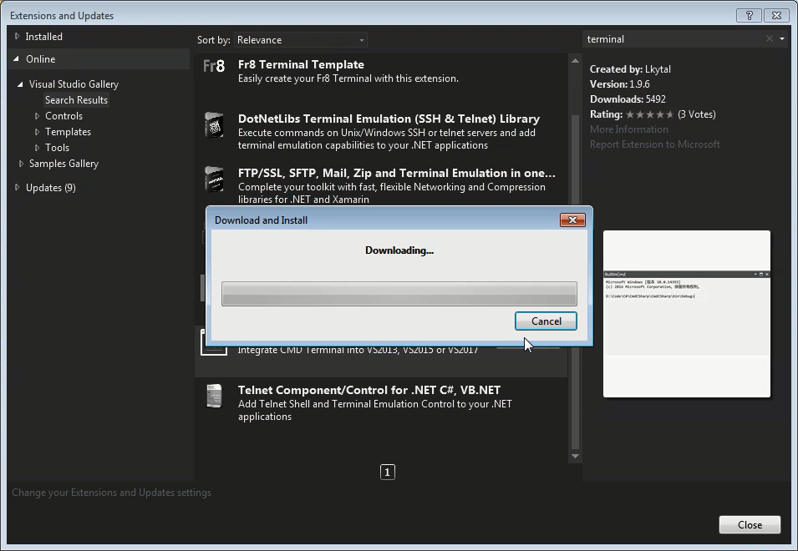Expand the Updates (9) category
This screenshot has width=798, height=551.
[17, 188]
